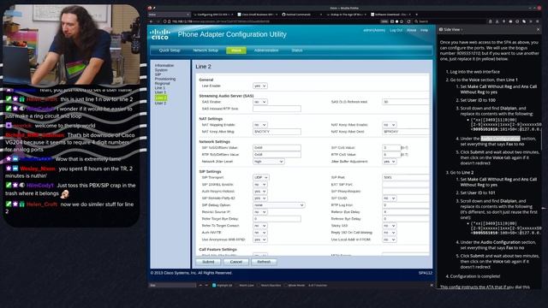This screenshot has width=548, height=308.
Task: Close the Firefox find bar
Action: click(432, 285)
